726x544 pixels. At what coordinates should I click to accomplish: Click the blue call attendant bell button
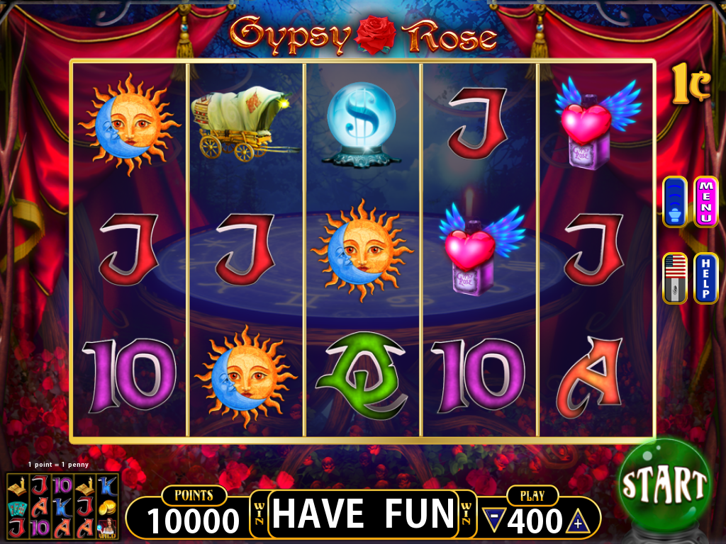click(x=675, y=202)
